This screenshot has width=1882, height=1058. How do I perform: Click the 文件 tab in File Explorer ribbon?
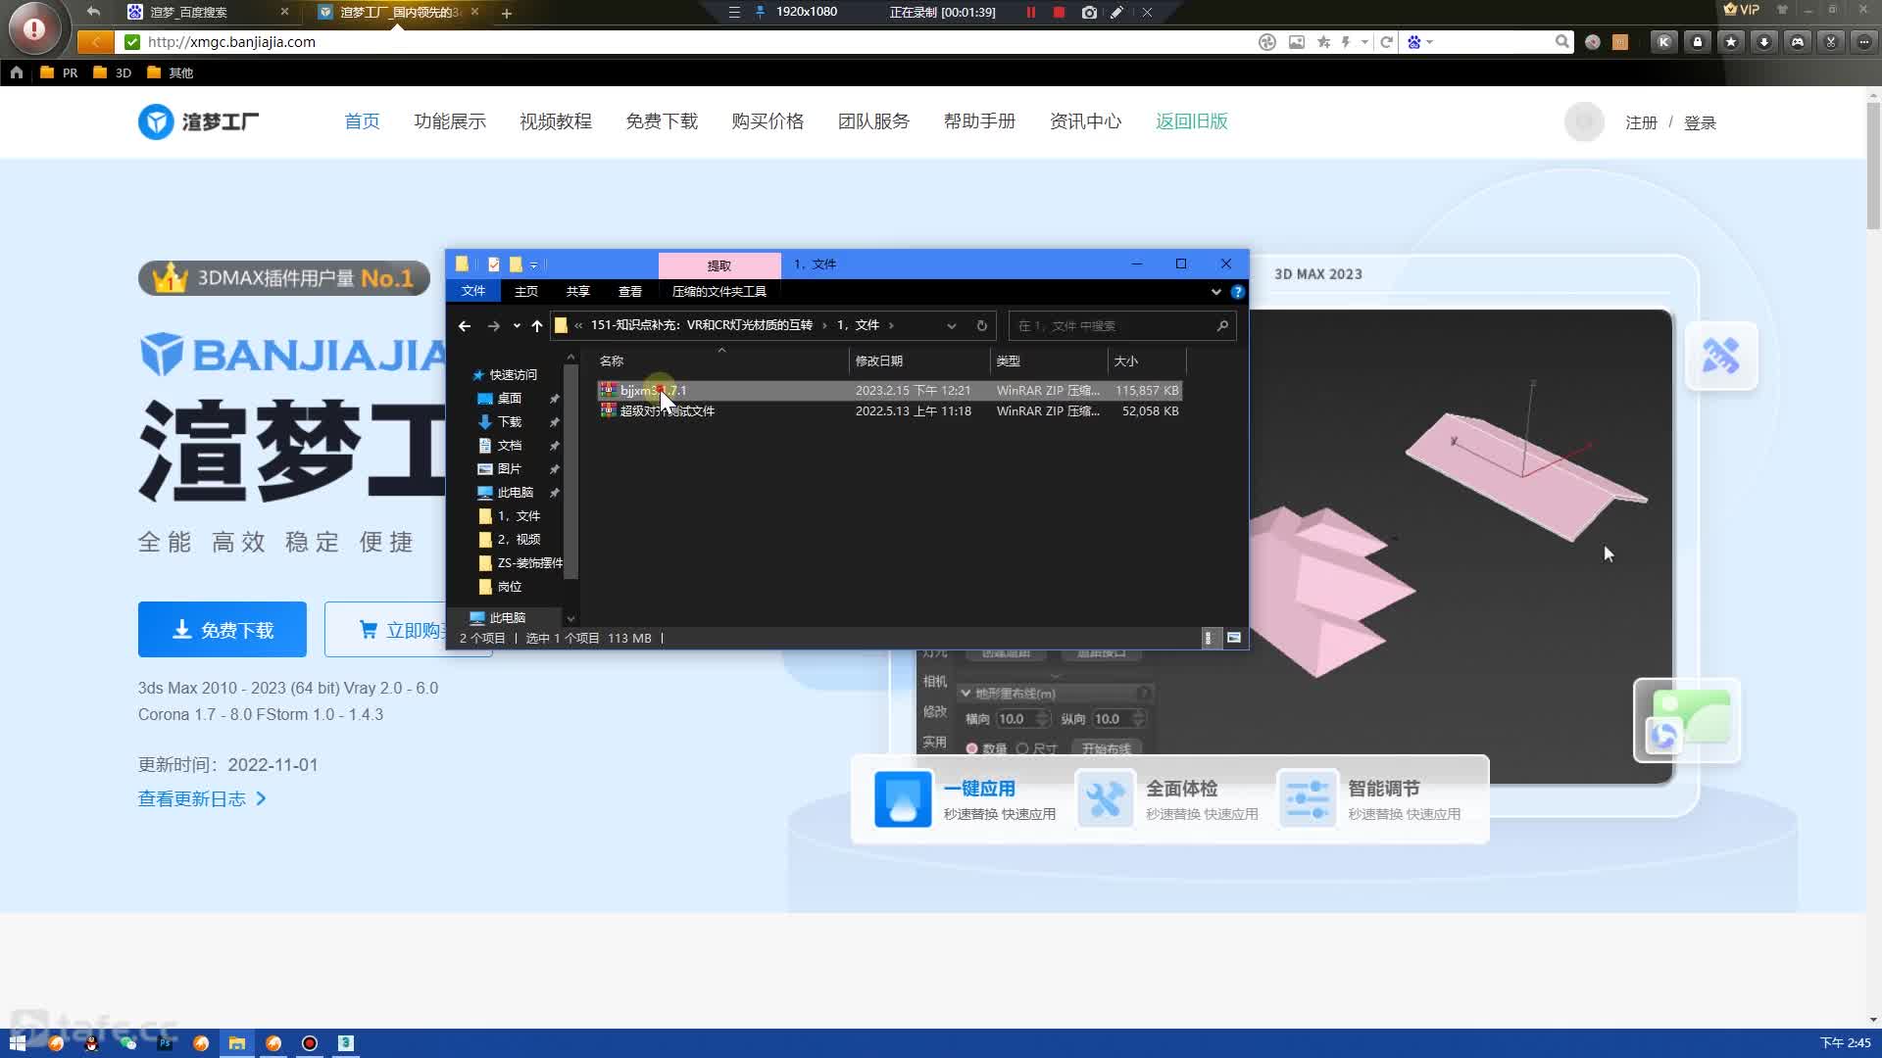point(473,291)
